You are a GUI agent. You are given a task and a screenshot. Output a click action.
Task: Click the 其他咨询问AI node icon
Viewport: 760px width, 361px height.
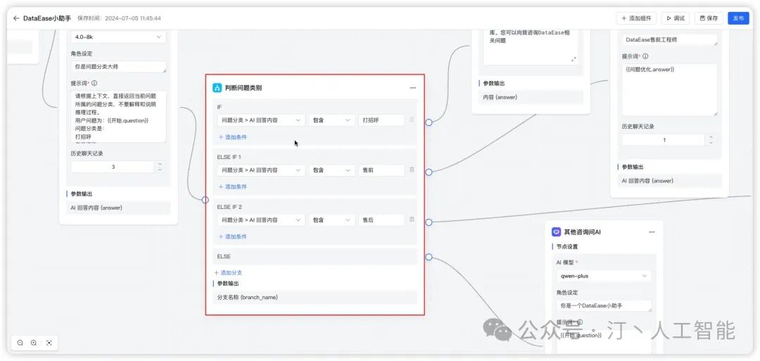coord(556,232)
